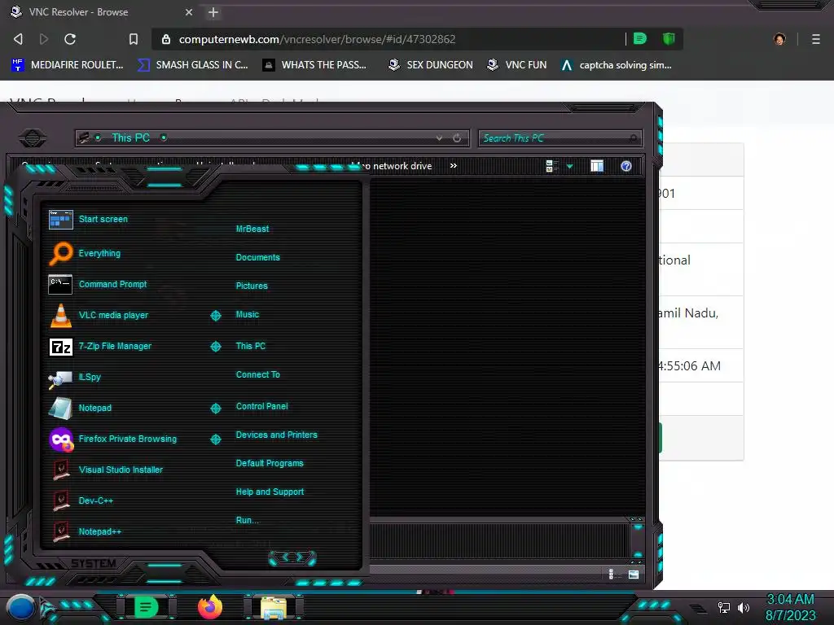
Task: Open MrBeast user folder link
Action: 252,229
